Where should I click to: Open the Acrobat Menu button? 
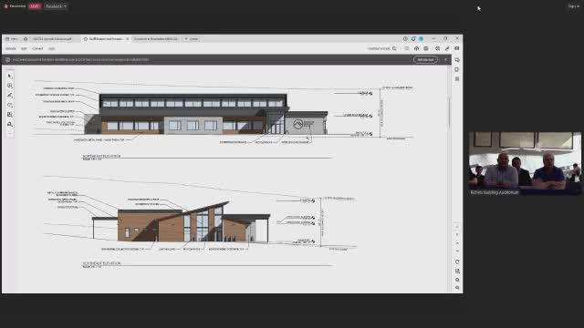(12, 38)
